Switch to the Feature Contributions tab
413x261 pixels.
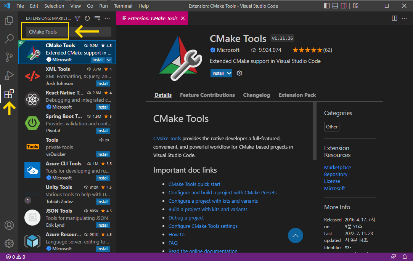point(207,95)
